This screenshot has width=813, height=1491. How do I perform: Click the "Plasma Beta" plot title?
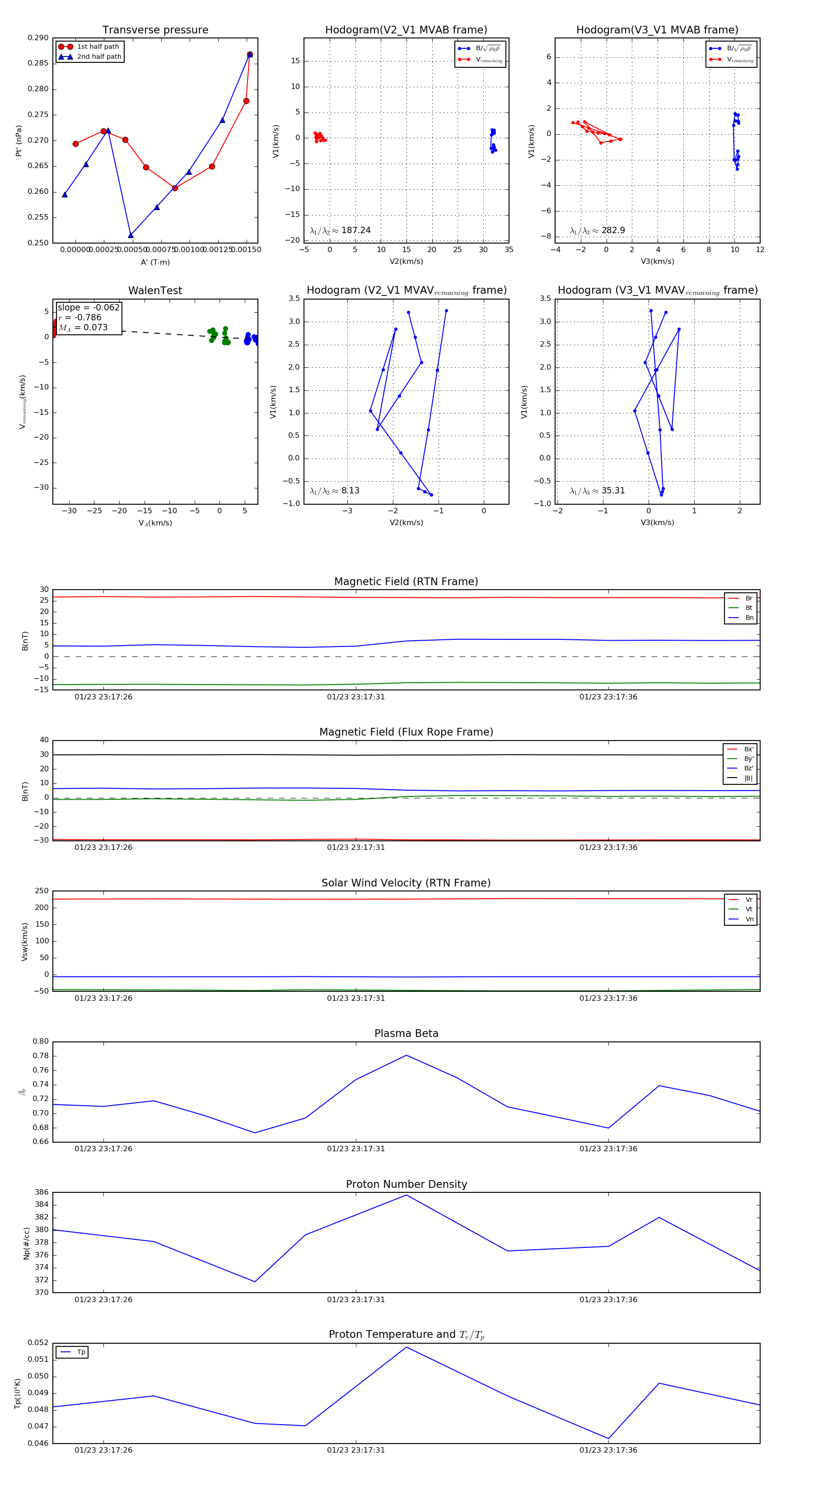click(x=406, y=1034)
